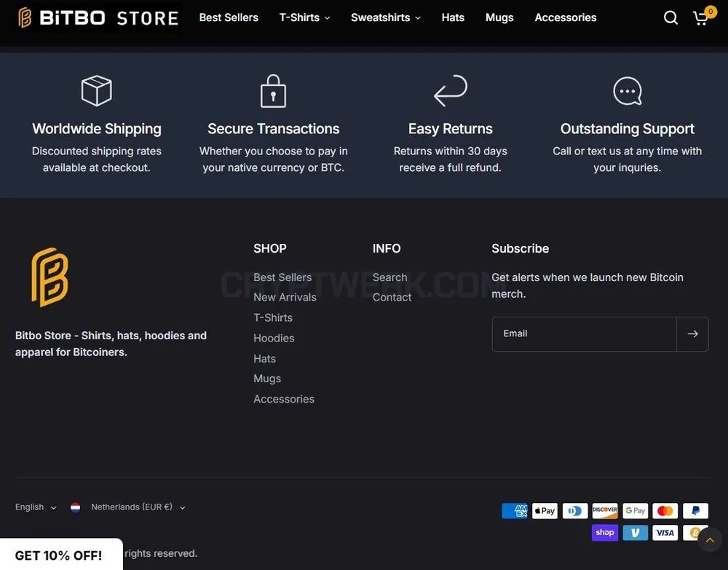Open Accessories in the top navigation
Image resolution: width=728 pixels, height=570 pixels.
[565, 17]
